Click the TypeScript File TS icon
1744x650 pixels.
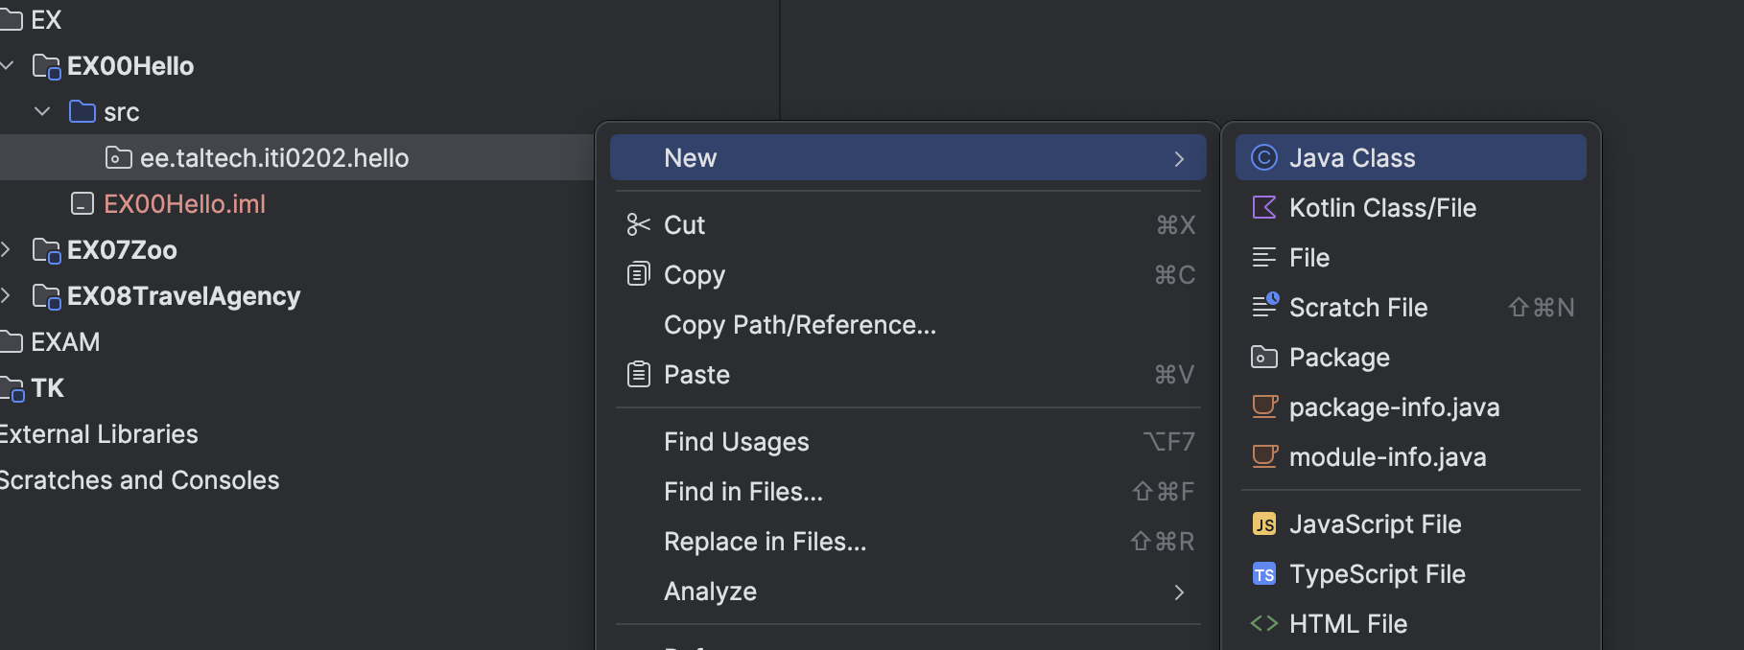[1264, 574]
